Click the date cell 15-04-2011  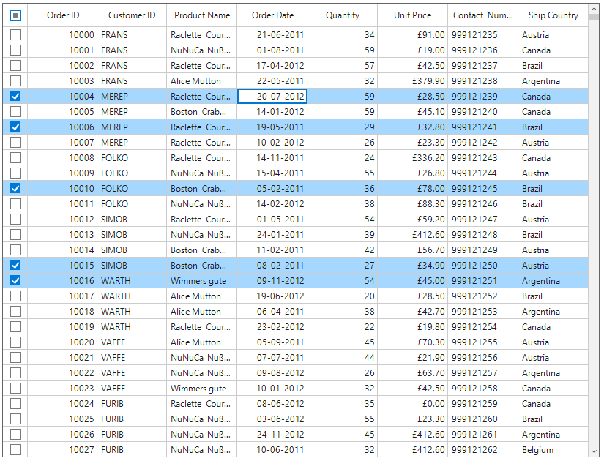click(272, 173)
